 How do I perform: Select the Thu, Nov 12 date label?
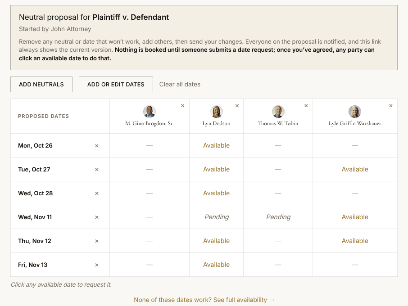coord(35,241)
